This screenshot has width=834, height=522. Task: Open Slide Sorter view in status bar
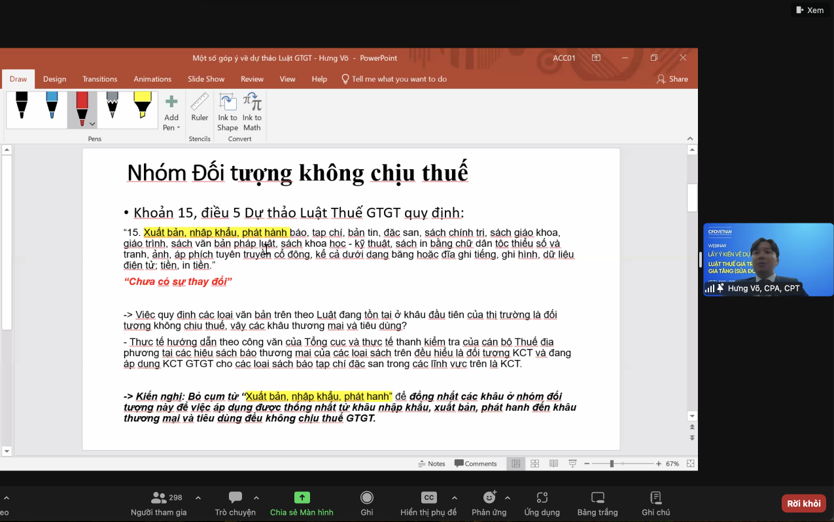pyautogui.click(x=535, y=464)
